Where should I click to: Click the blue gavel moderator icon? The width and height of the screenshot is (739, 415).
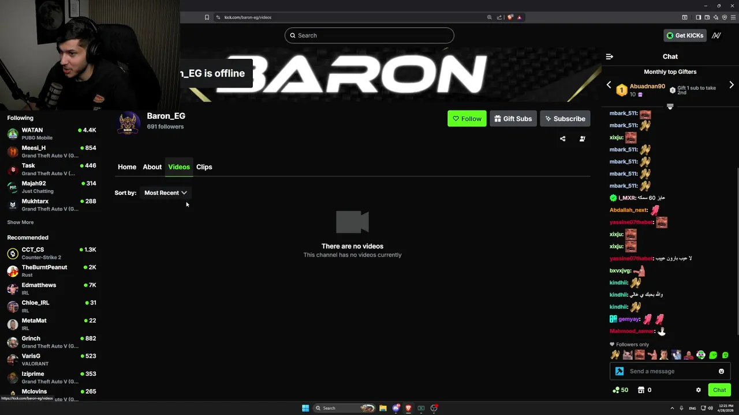point(619,371)
